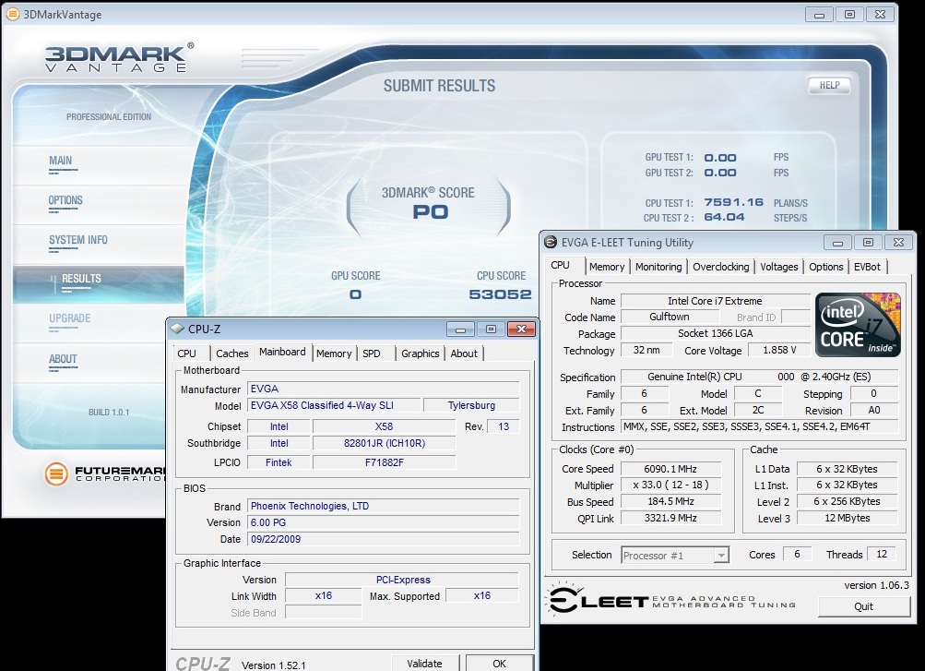
Task: Click QPI Link value 3321.9 MHz
Action: pyautogui.click(x=670, y=518)
